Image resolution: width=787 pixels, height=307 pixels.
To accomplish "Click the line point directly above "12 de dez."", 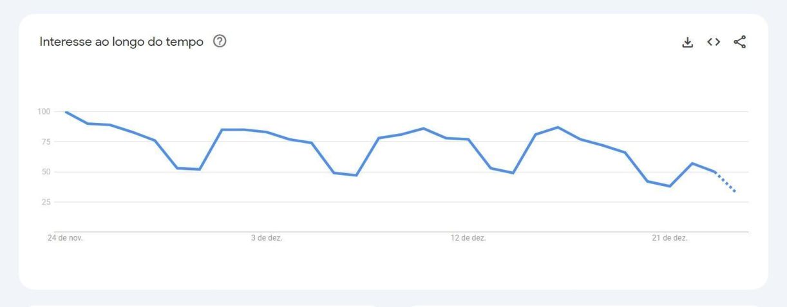I will point(468,139).
